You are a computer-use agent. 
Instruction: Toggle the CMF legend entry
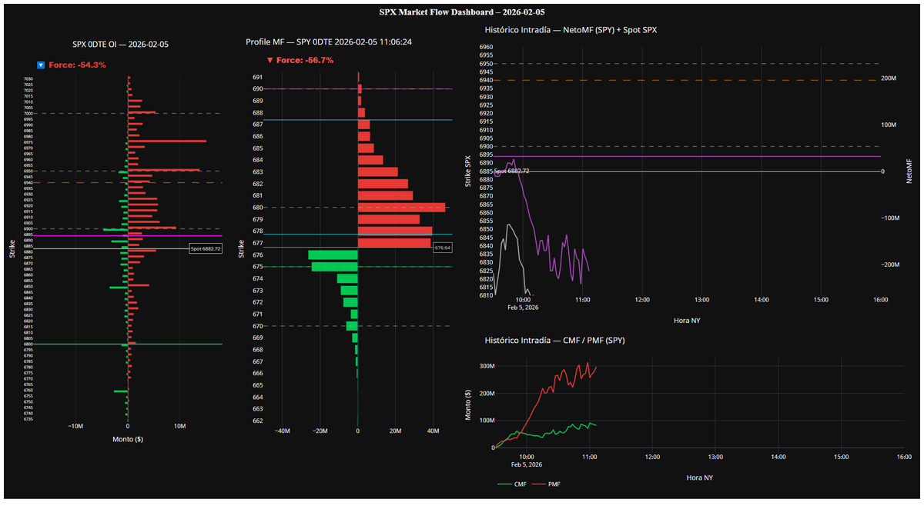tap(513, 484)
